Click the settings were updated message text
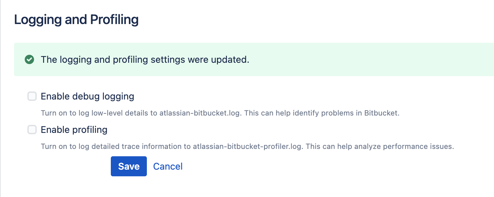This screenshot has width=494, height=197. click(x=145, y=60)
